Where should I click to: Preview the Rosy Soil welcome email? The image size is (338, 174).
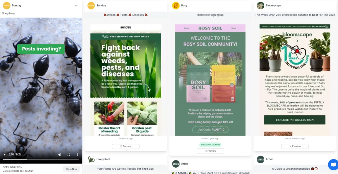click(210, 151)
